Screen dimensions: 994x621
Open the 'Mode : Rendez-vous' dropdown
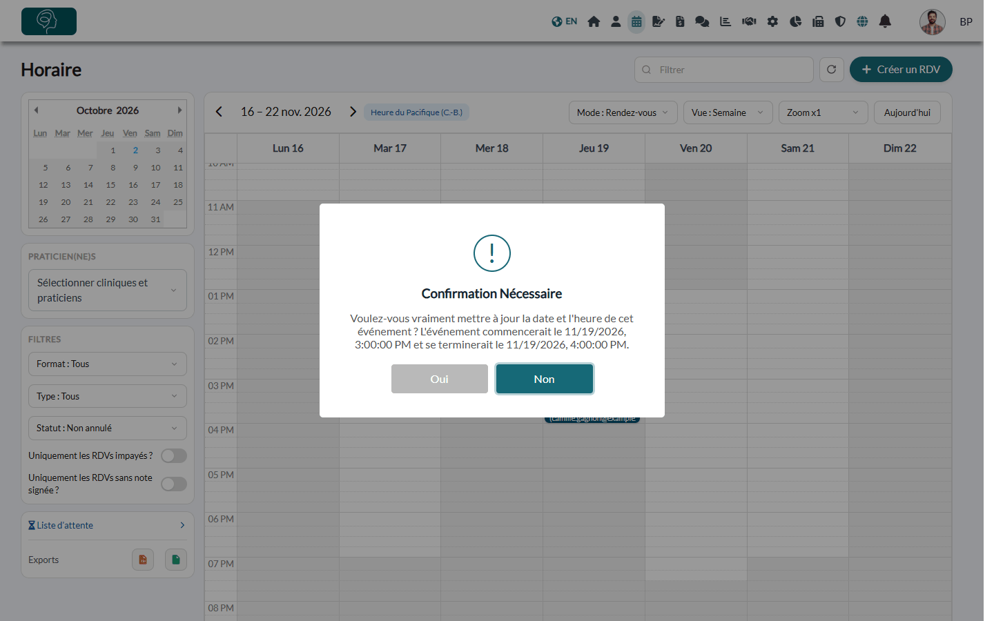click(623, 112)
